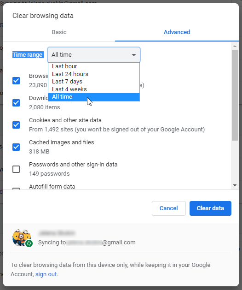The height and width of the screenshot is (290, 242).
Task: Uncheck Cached images and files
Action: point(16,147)
